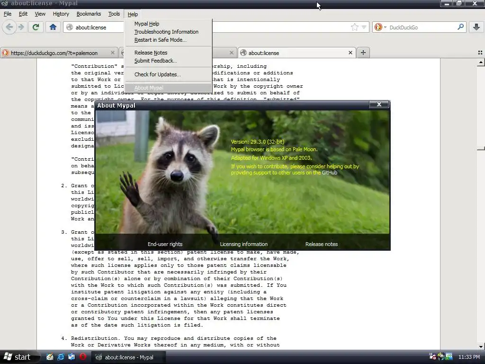485x364 pixels.
Task: Open the History menu
Action: coord(61,14)
